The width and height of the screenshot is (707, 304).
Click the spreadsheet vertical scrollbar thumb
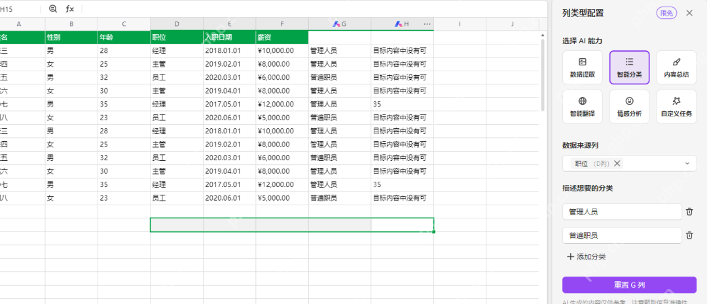(x=543, y=75)
